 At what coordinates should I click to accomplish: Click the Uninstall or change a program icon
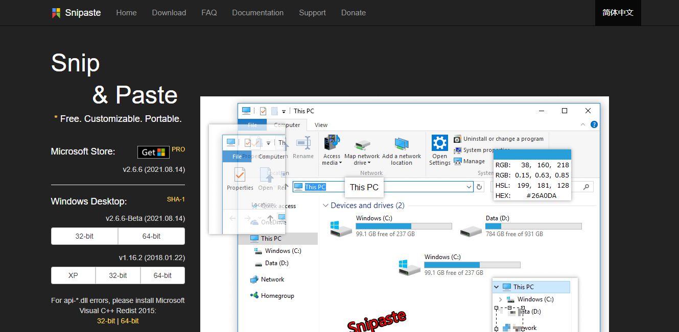pos(458,139)
